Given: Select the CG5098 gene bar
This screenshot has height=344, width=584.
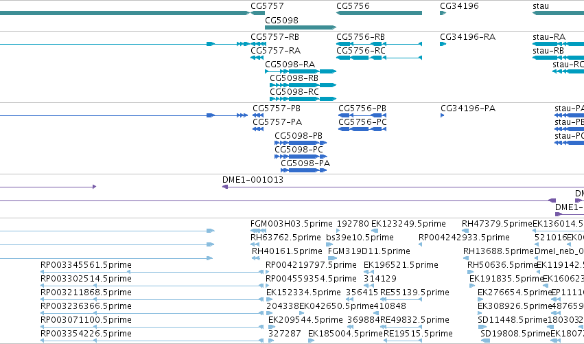Looking at the screenshot, I should pos(300,27).
